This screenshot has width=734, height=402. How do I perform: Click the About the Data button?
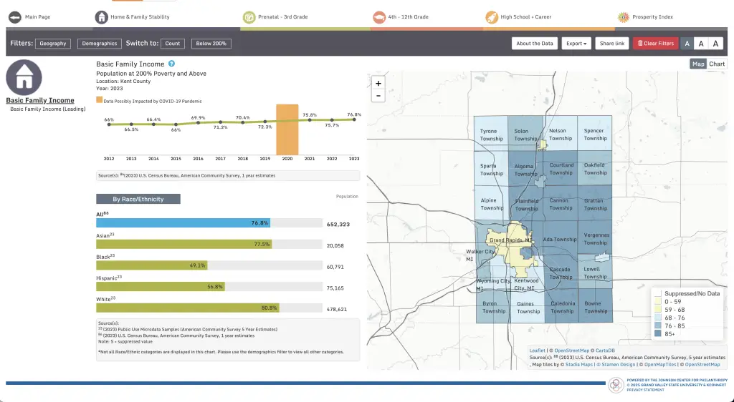[x=535, y=44]
